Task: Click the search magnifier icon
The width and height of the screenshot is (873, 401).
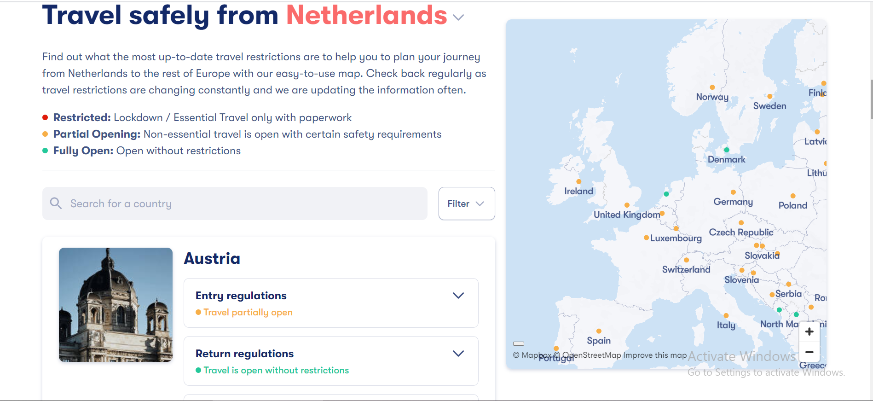Action: [56, 203]
